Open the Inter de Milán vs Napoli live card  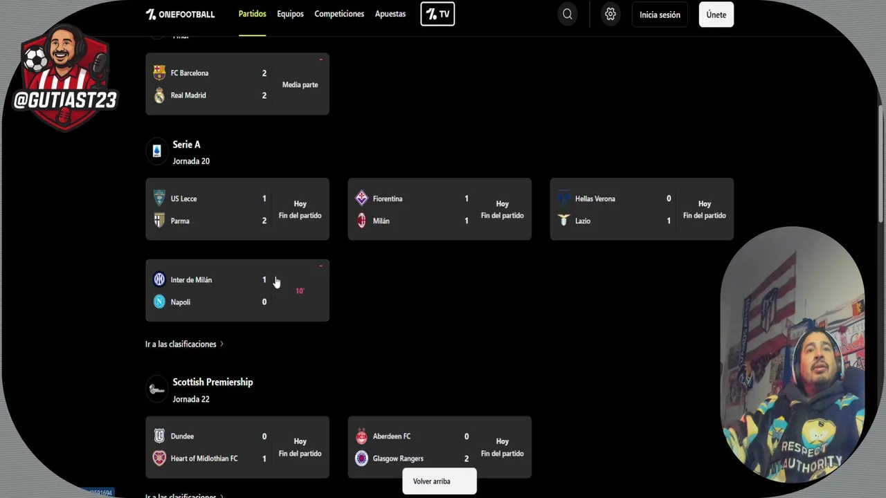tap(237, 290)
